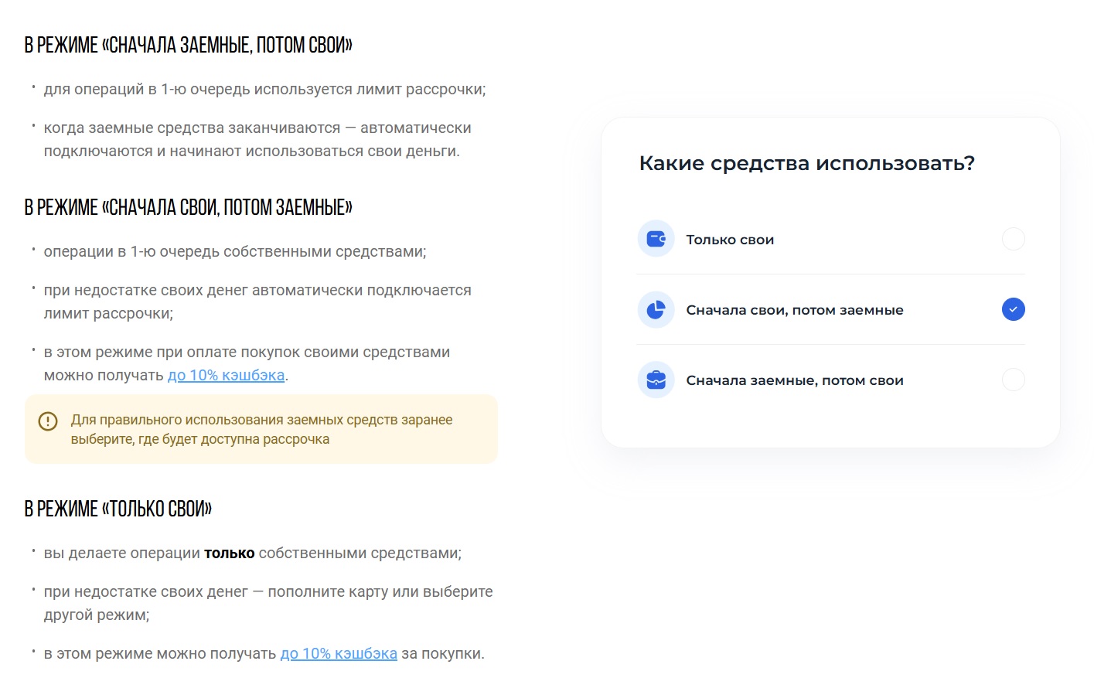Click bullet при недостатке своих денег — пополните карту

pos(268,603)
